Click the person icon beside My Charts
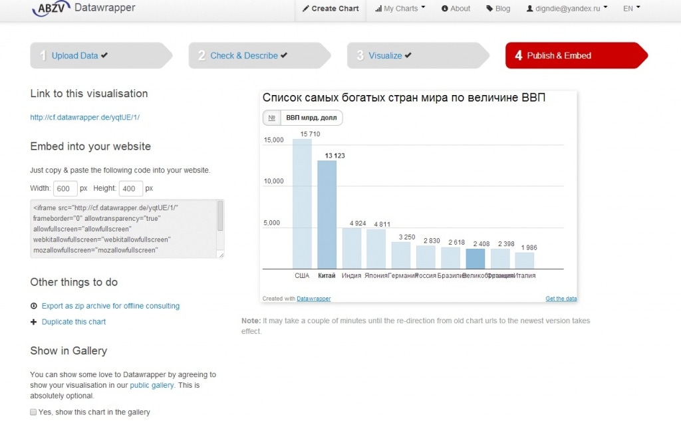The width and height of the screenshot is (681, 421). (378, 9)
